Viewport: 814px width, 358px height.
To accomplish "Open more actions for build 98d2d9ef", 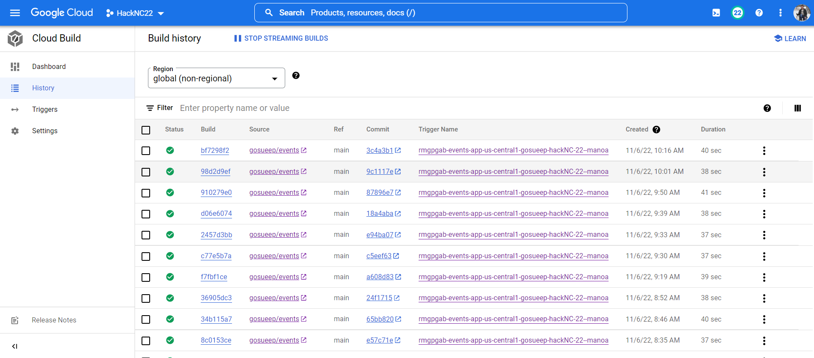I will coord(764,172).
